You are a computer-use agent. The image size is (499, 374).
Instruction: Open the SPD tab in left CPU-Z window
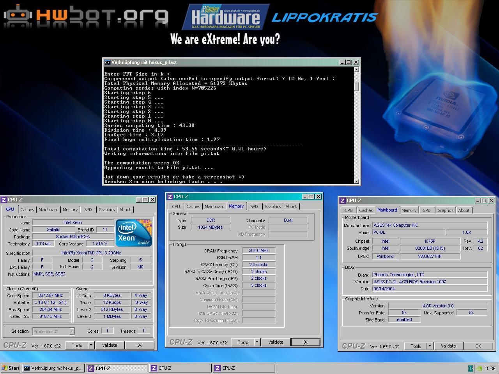88,210
